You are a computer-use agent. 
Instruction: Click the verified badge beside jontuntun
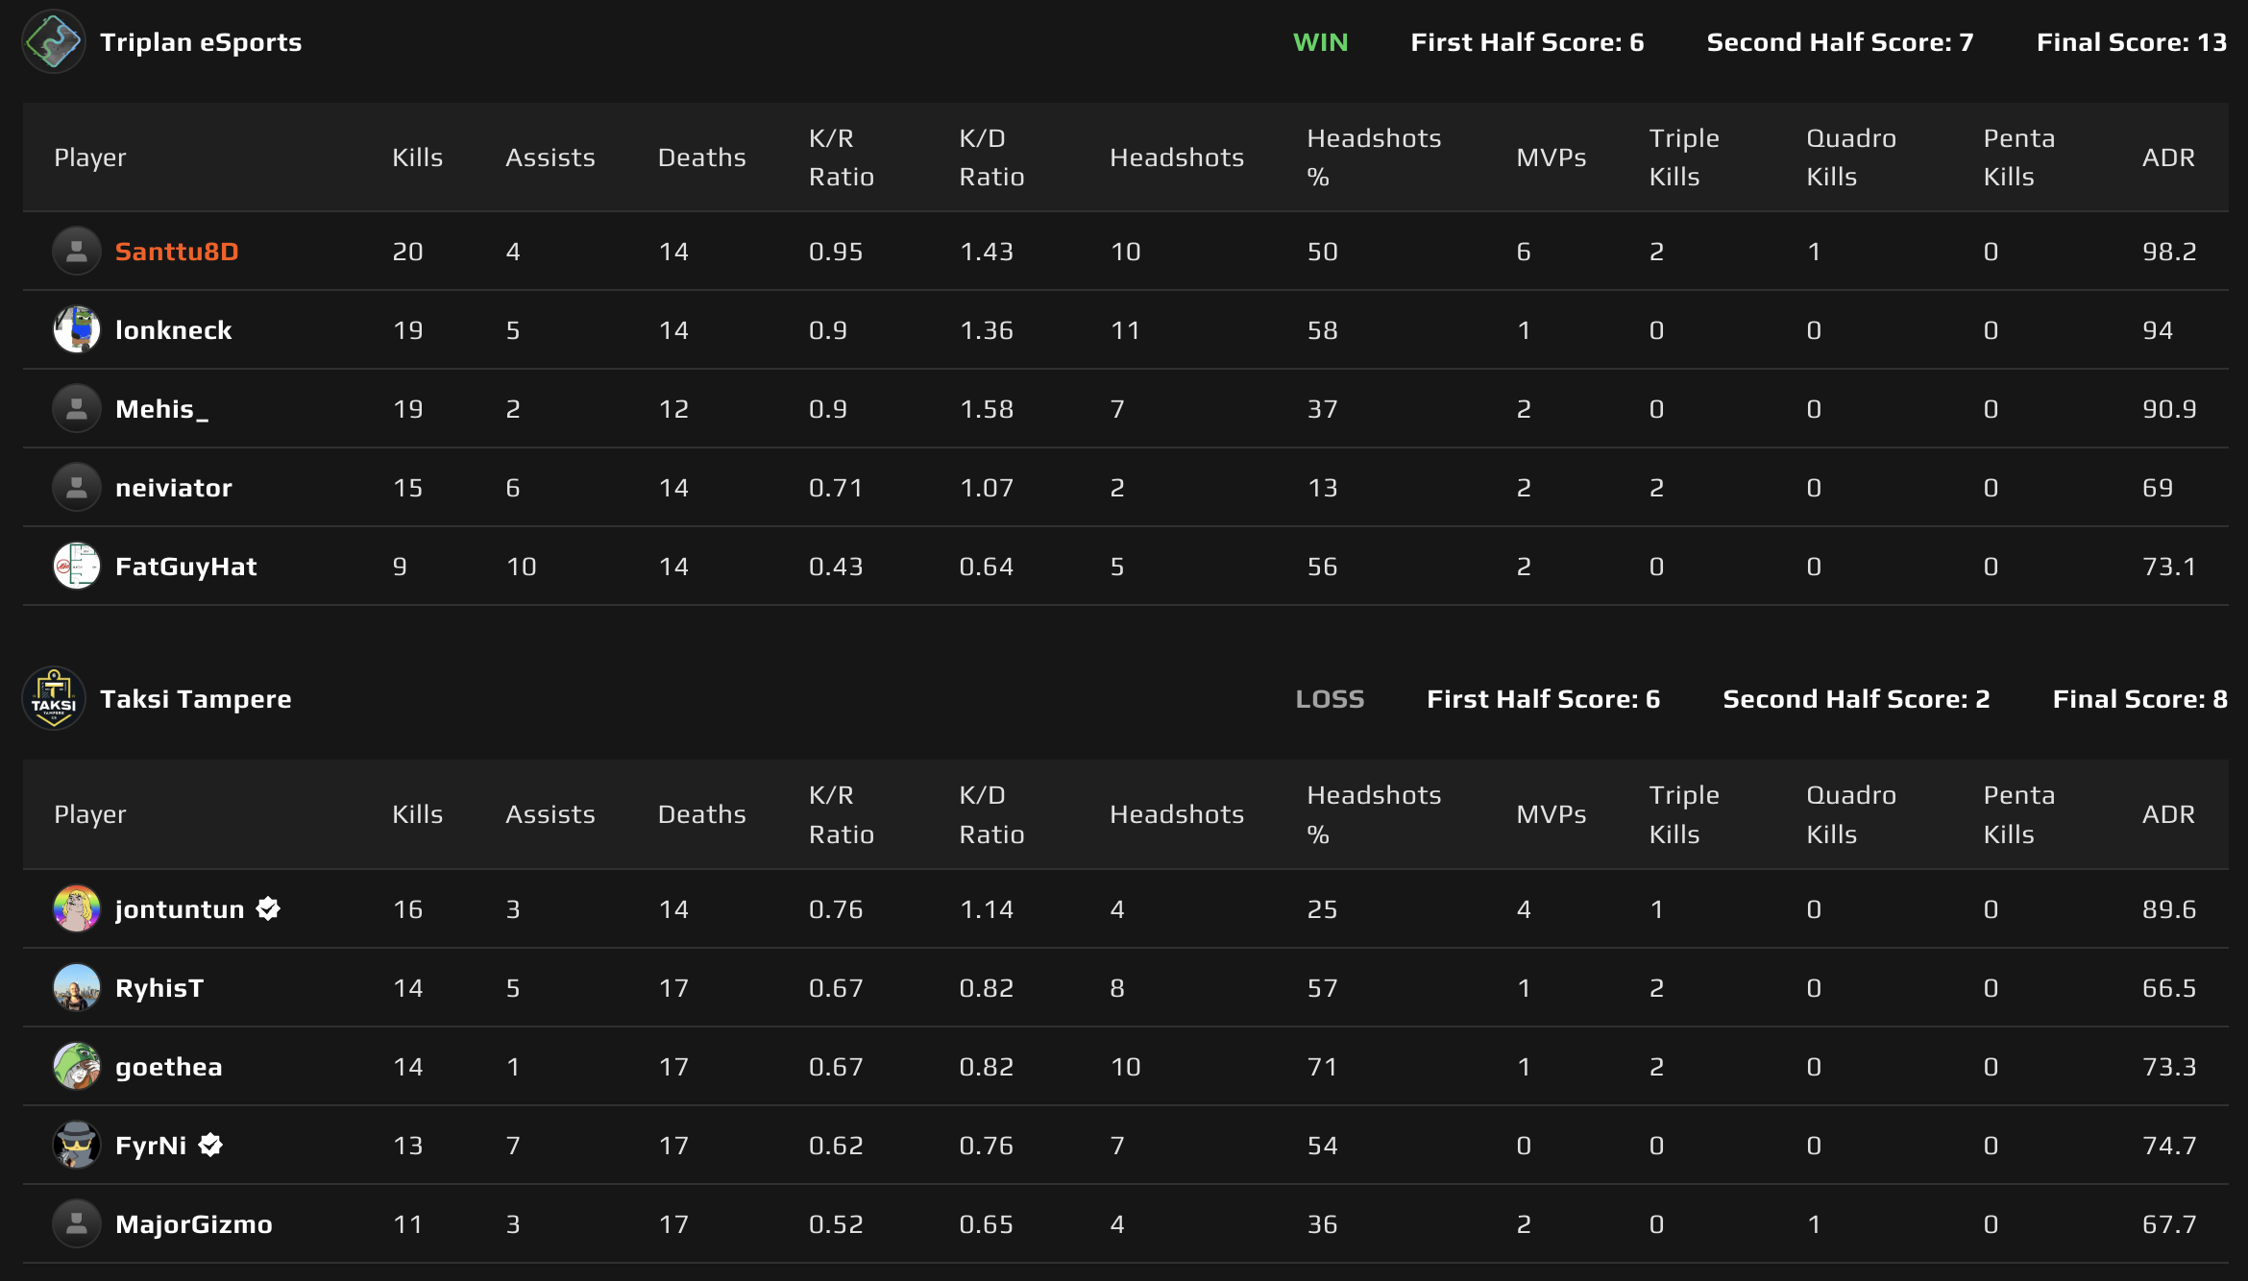266,908
